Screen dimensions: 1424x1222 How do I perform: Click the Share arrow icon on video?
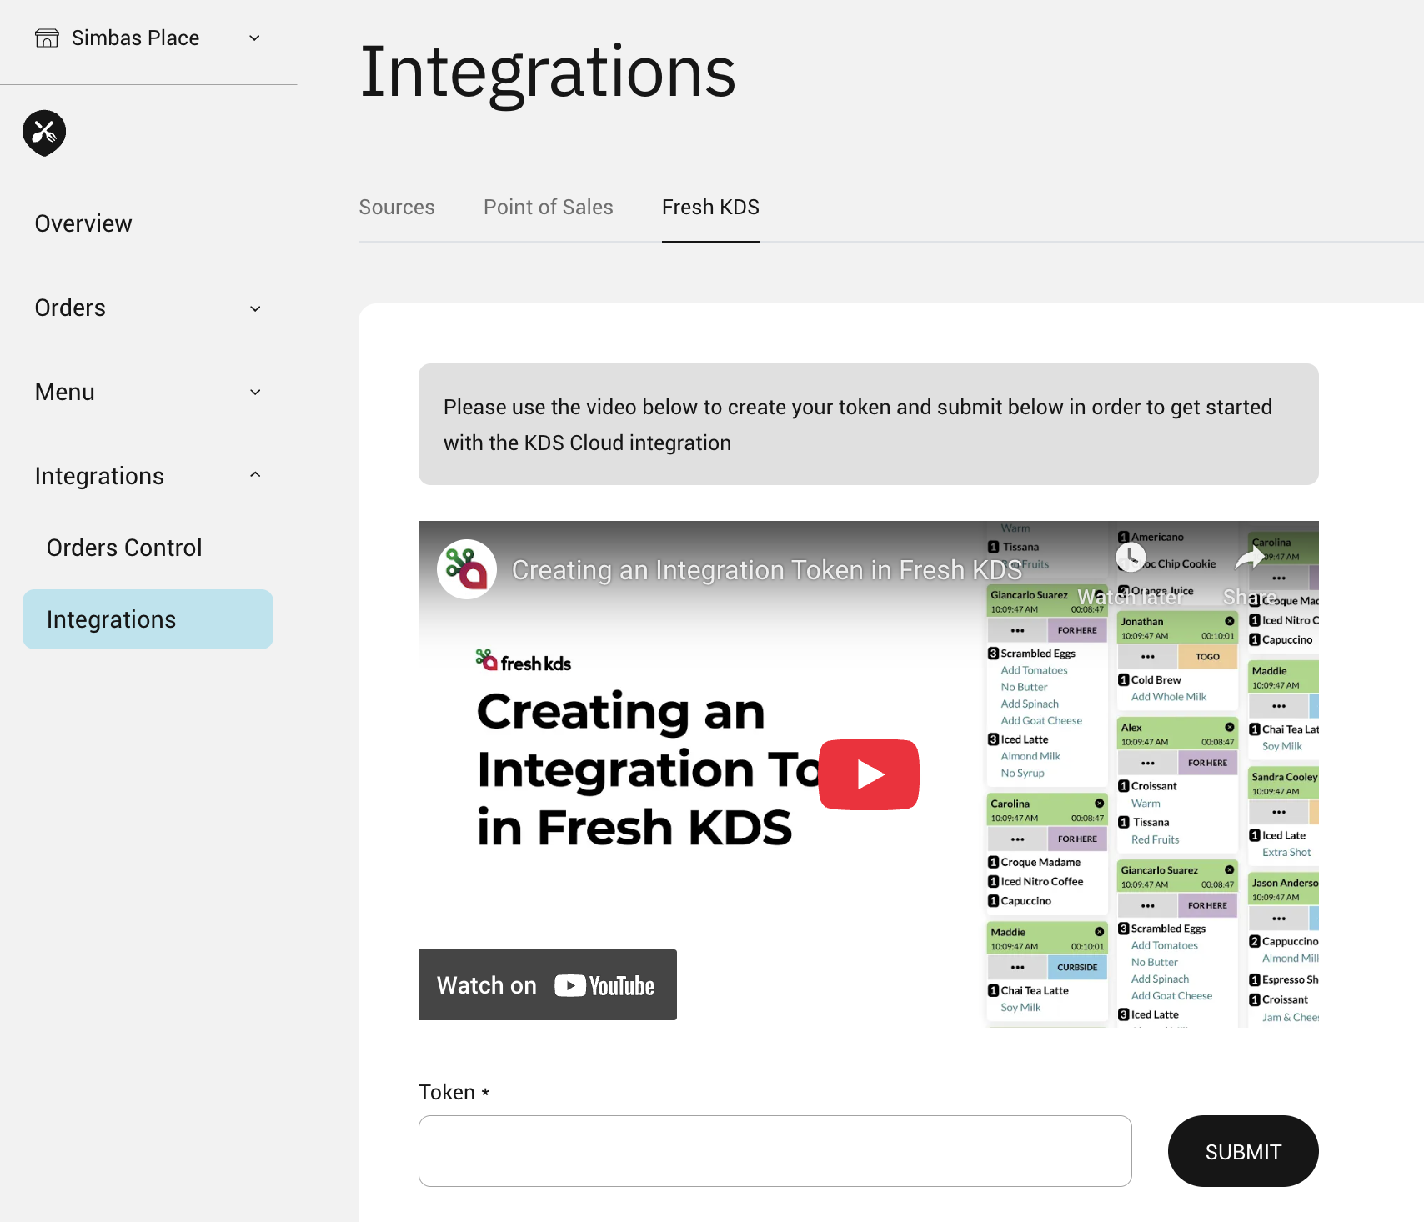pos(1249,558)
